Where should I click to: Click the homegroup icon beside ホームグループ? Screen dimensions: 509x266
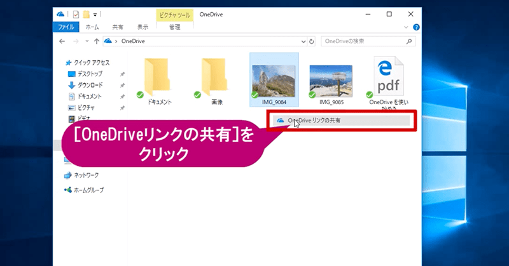click(x=68, y=190)
